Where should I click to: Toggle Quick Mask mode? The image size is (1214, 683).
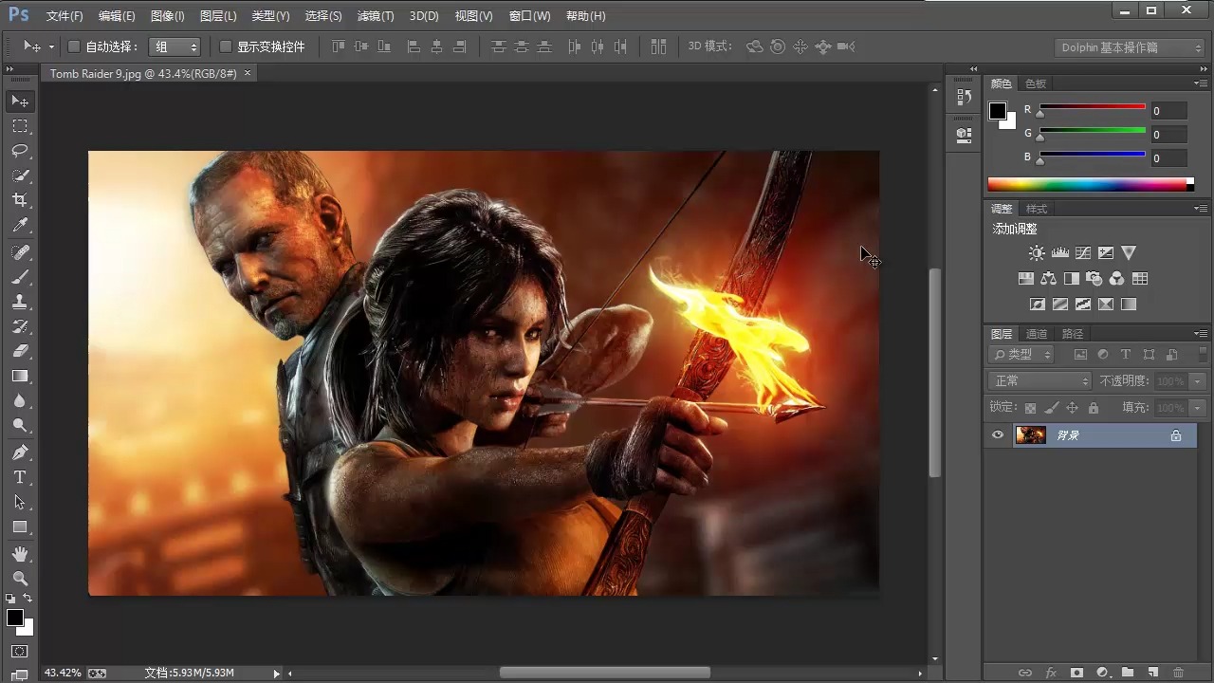pos(20,652)
